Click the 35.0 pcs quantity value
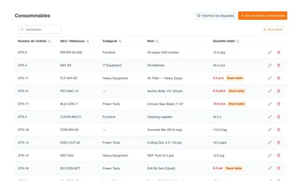 coord(219,65)
